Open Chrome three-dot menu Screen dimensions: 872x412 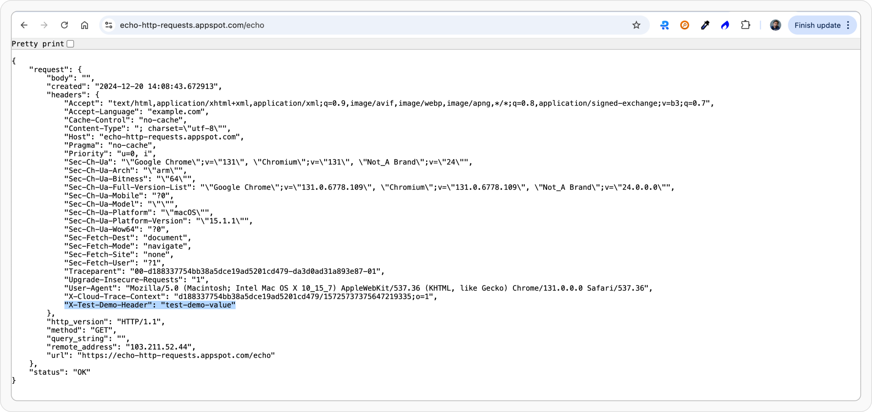pos(848,25)
